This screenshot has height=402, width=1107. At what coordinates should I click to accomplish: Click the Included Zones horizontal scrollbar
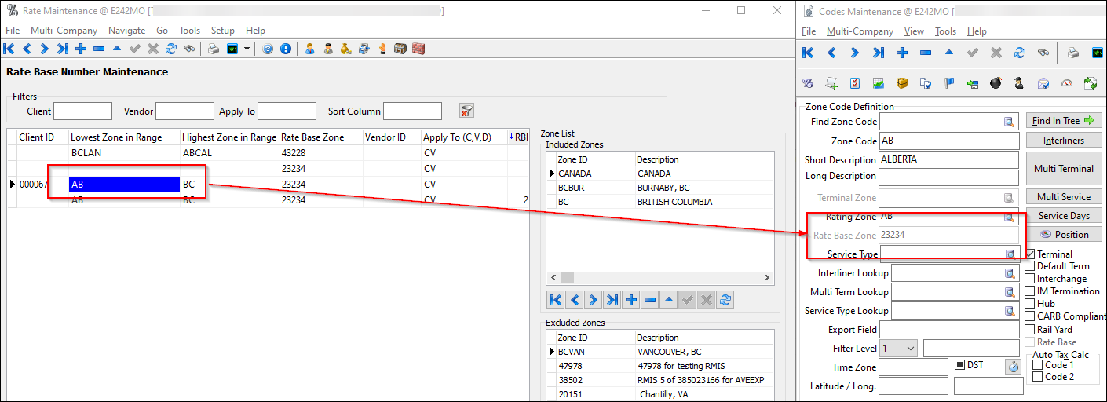point(659,278)
